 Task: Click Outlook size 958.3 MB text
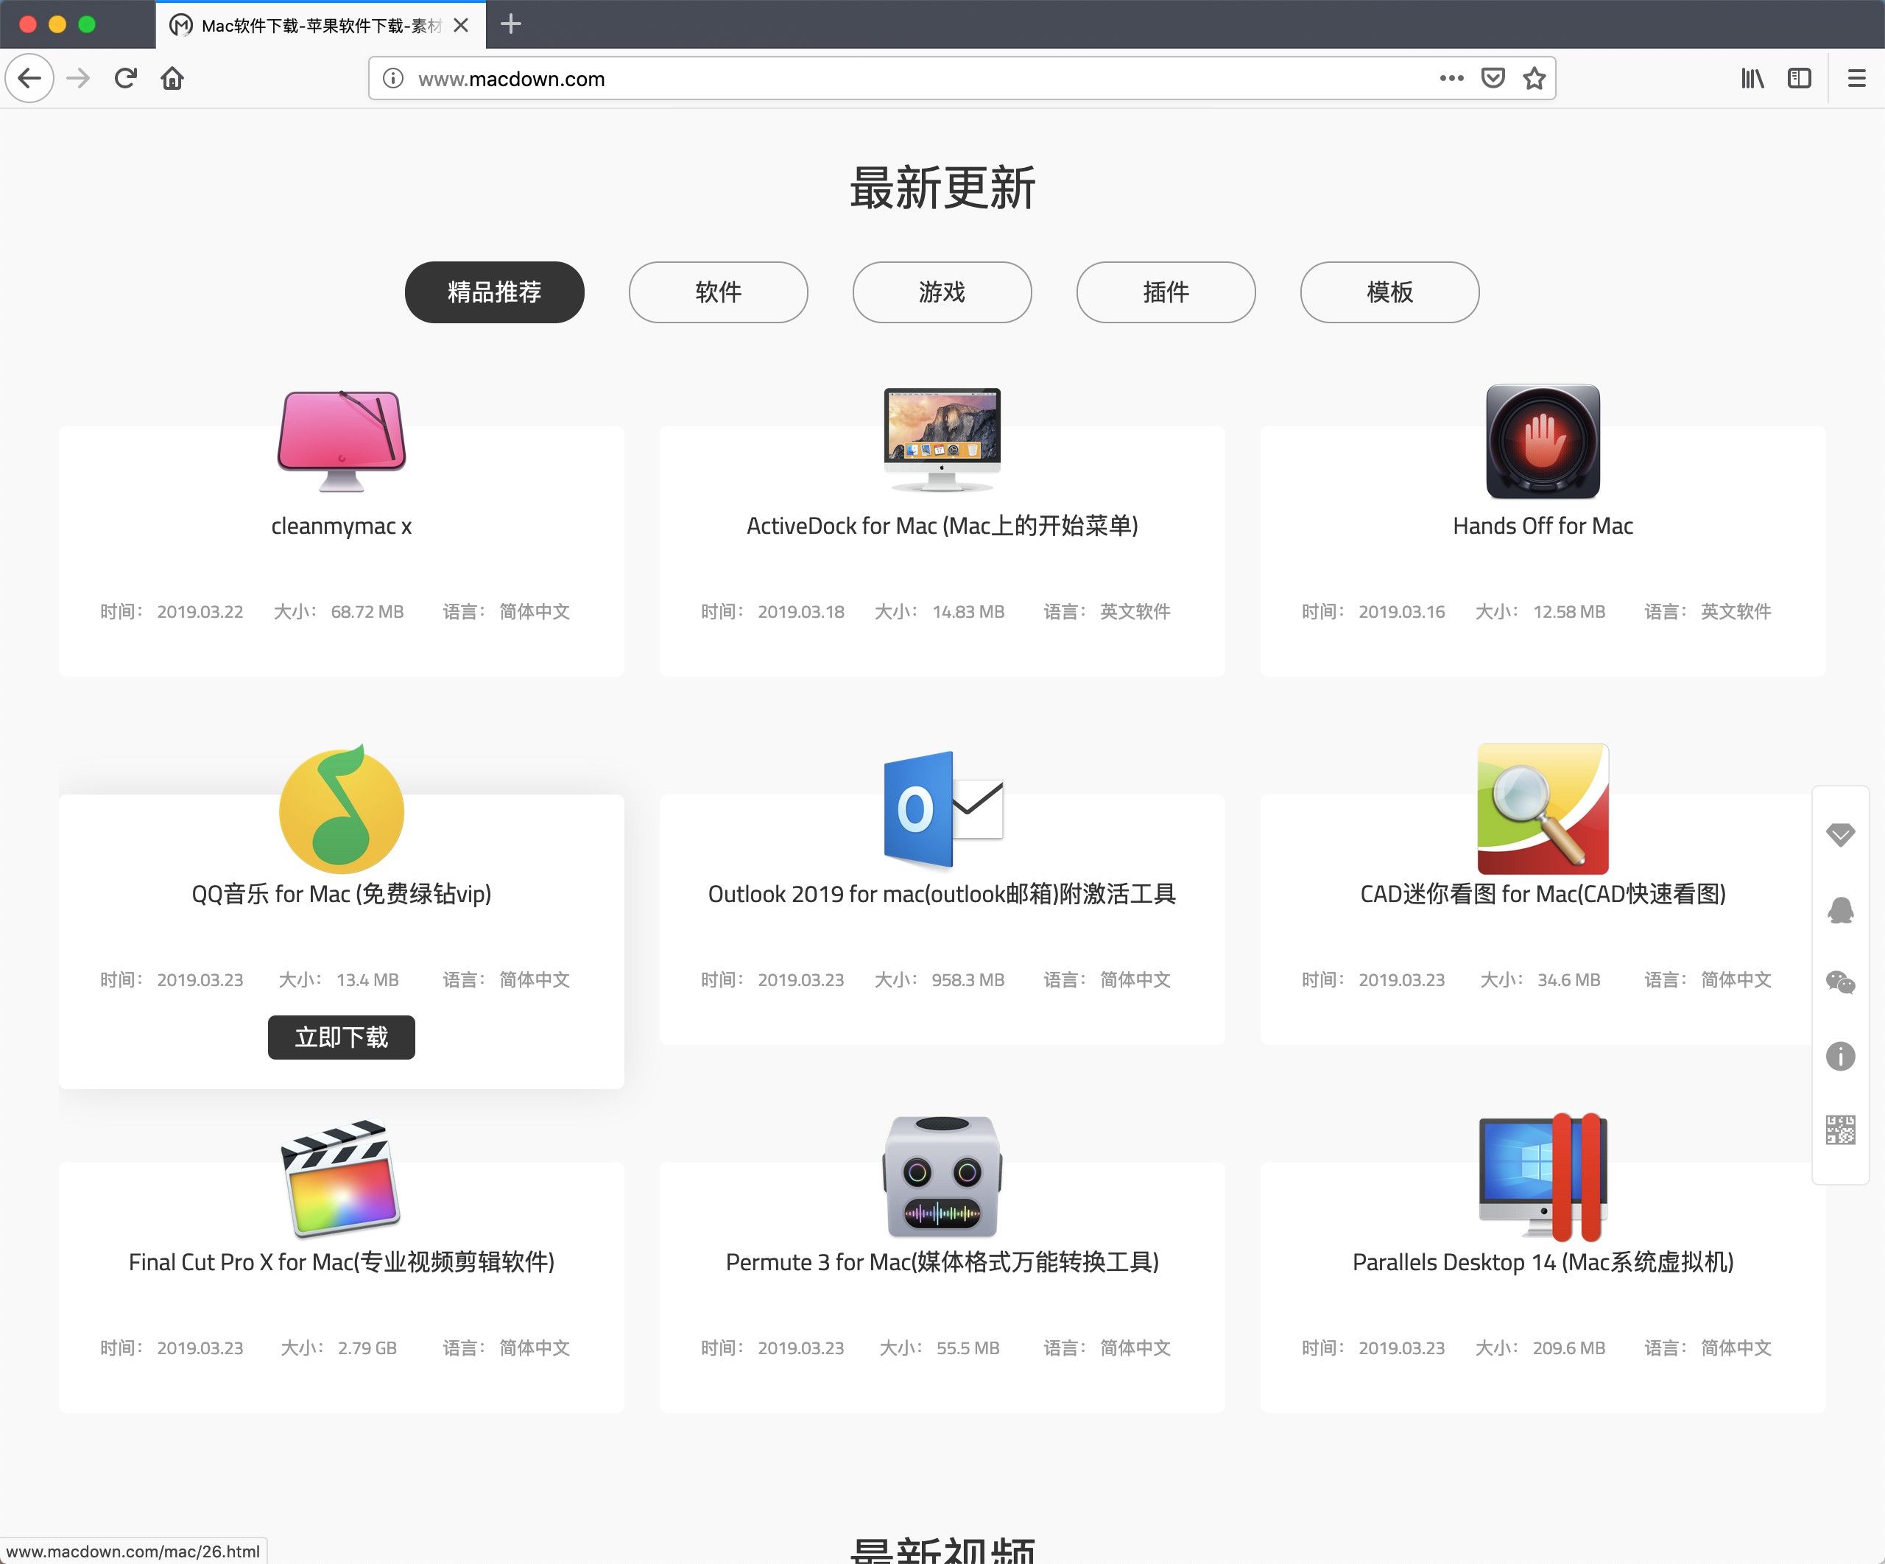[x=968, y=979]
